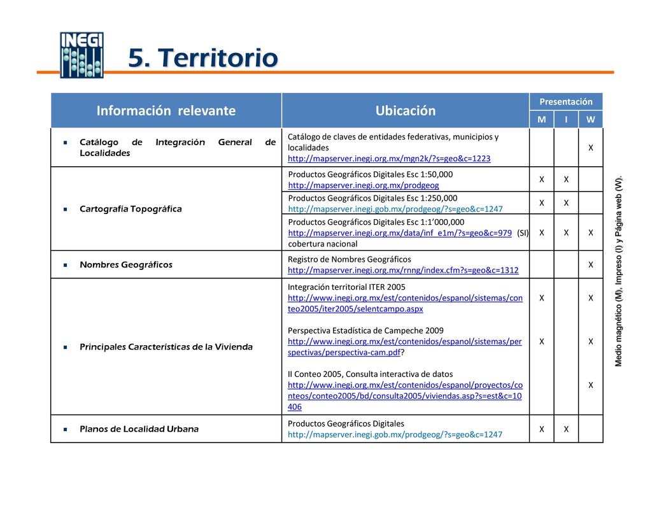Open the inf_e1m c=979 link
The width and height of the screenshot is (652, 505).
400,233
